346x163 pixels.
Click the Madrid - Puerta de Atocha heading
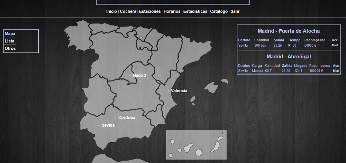pos(289,31)
